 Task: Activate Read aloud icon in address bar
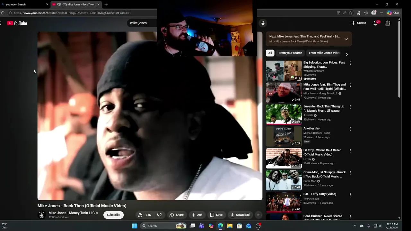pos(345,13)
